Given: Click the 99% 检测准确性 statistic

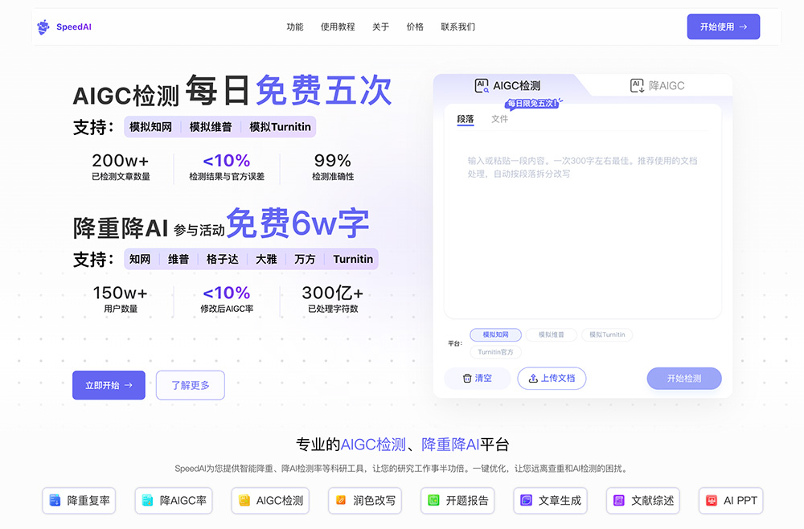Looking at the screenshot, I should [x=333, y=167].
